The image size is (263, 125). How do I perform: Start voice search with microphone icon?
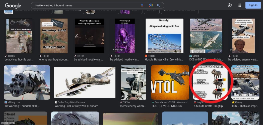tap(142, 5)
